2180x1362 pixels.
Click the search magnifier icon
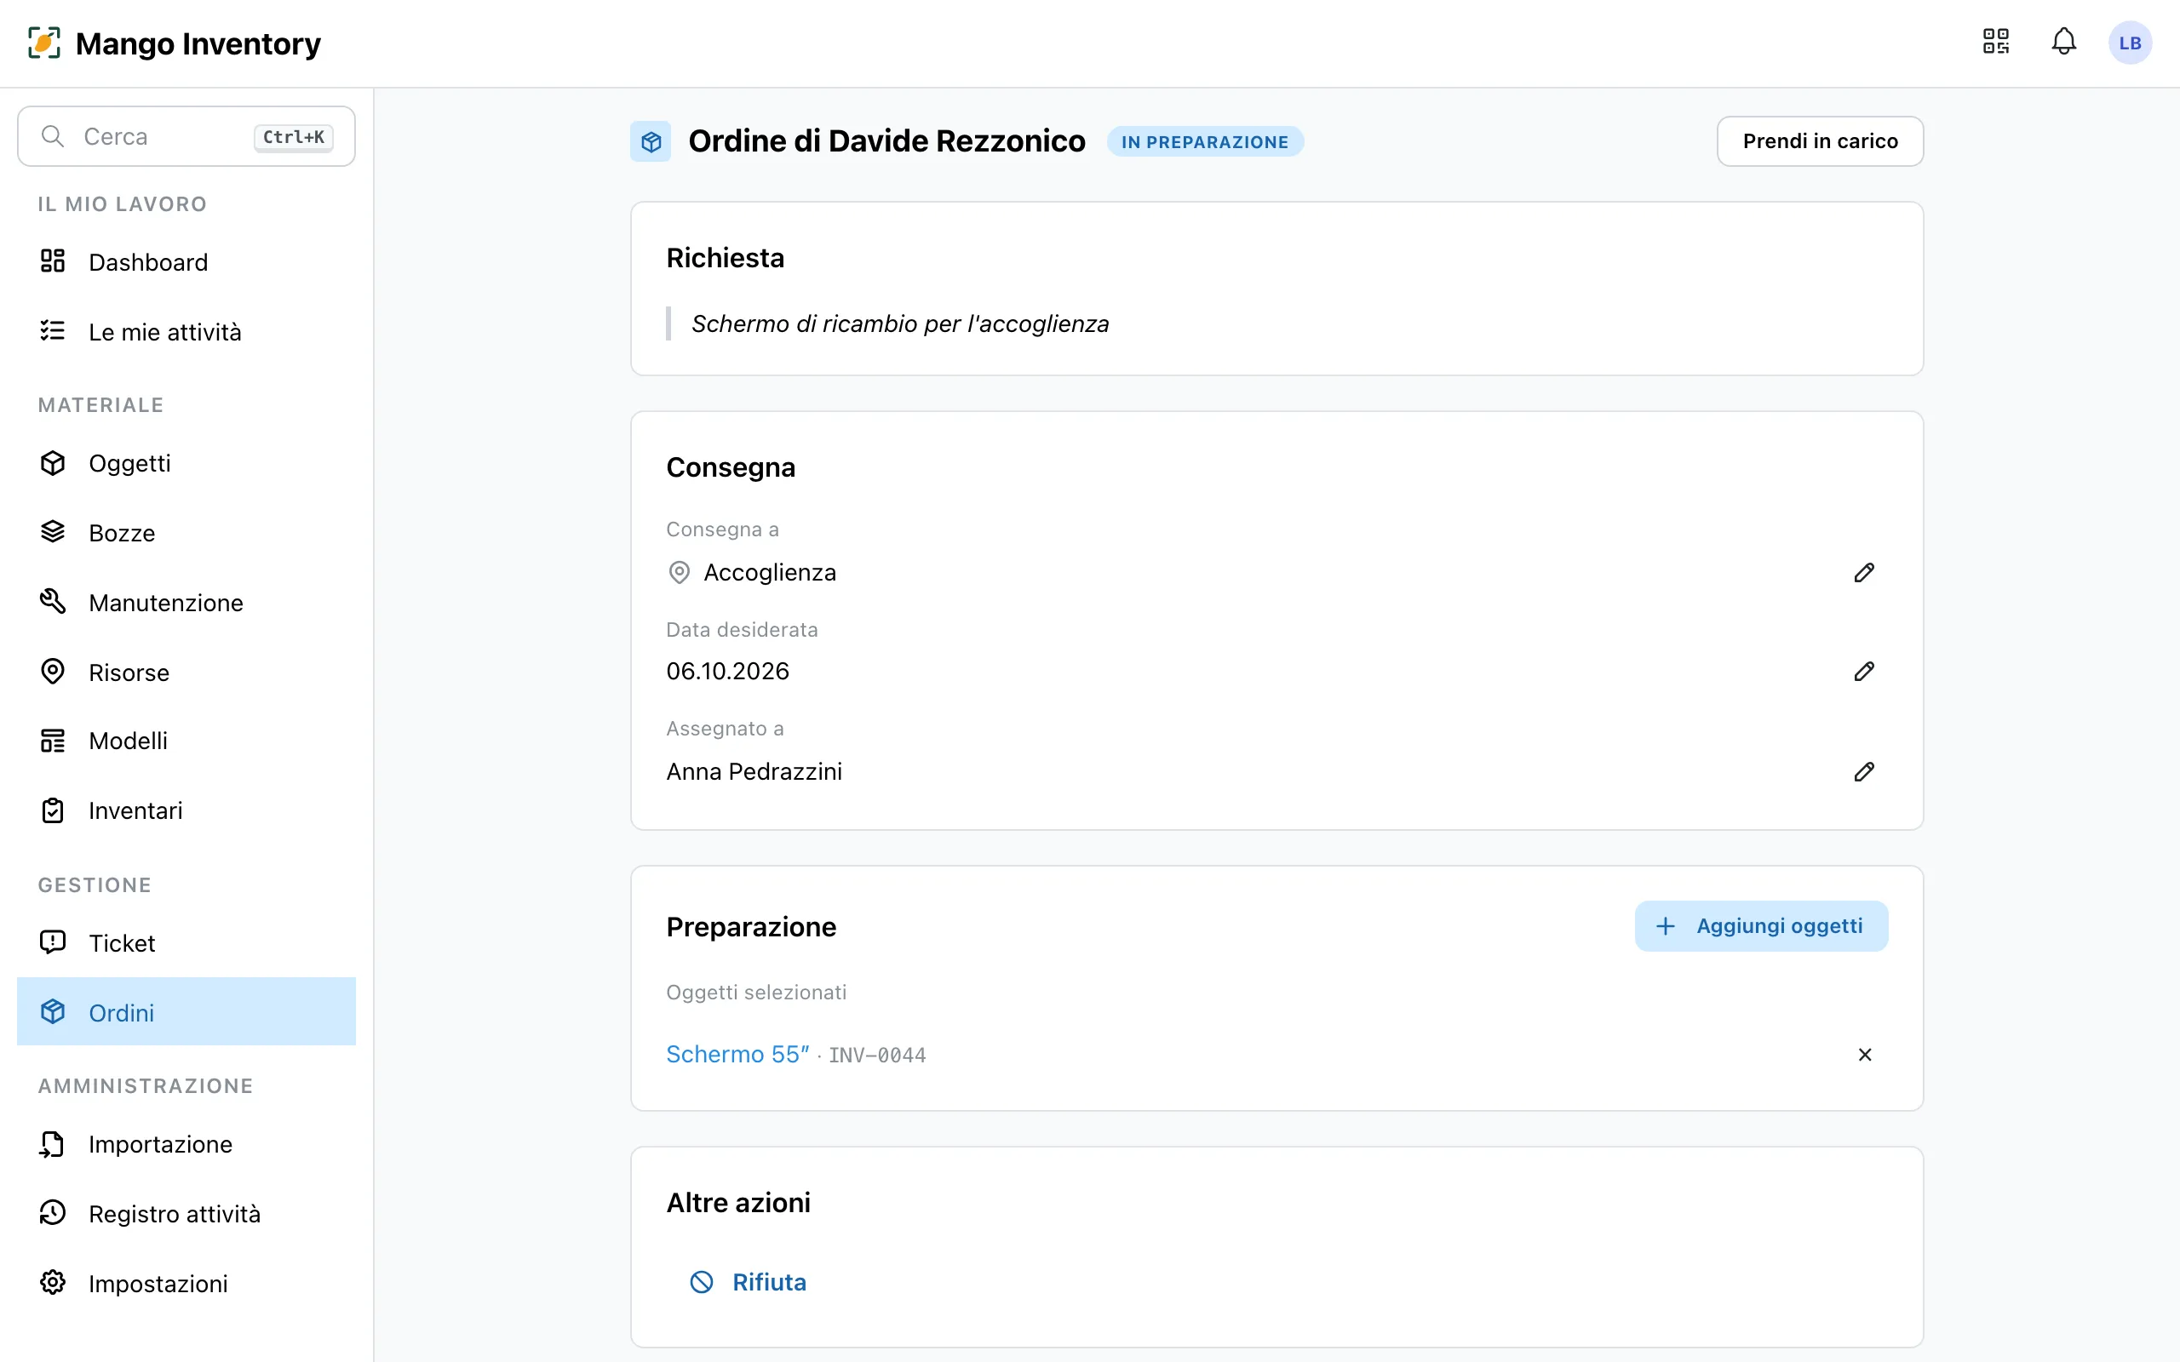[53, 136]
